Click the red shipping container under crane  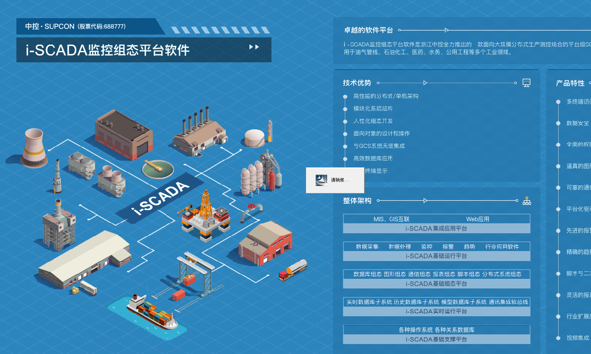point(179,295)
